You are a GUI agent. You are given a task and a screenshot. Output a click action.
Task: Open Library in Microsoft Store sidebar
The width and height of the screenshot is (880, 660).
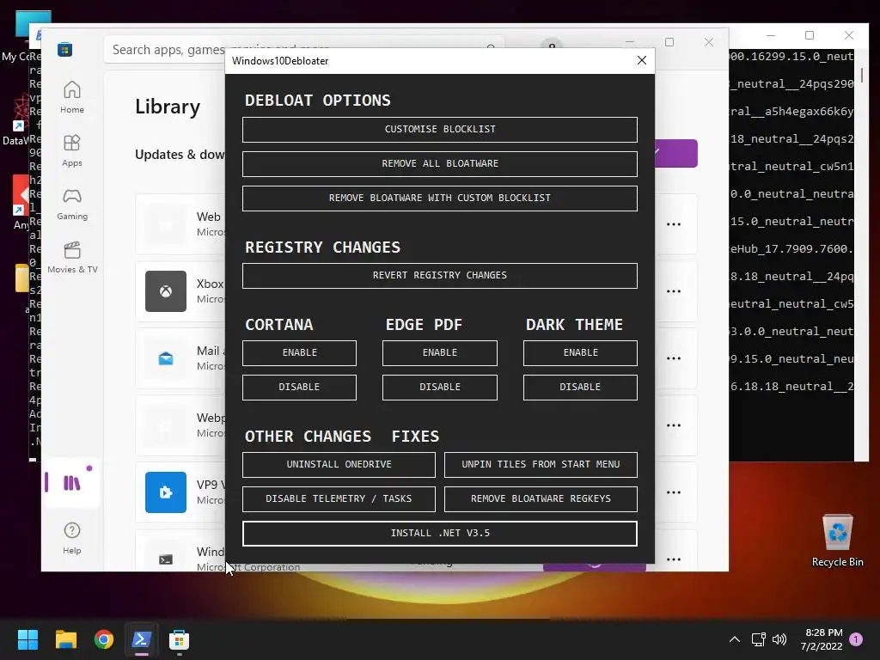click(72, 483)
